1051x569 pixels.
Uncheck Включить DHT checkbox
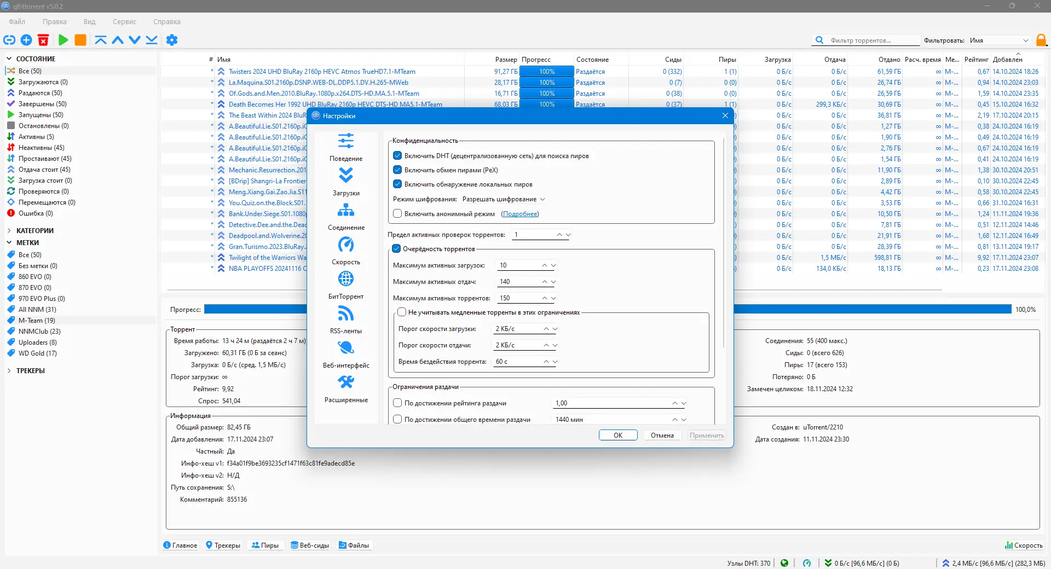click(397, 156)
